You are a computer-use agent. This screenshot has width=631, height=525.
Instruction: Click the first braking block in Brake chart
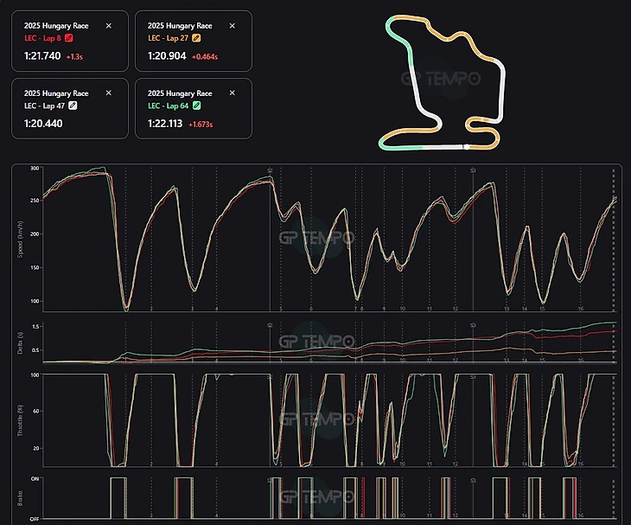tap(118, 497)
